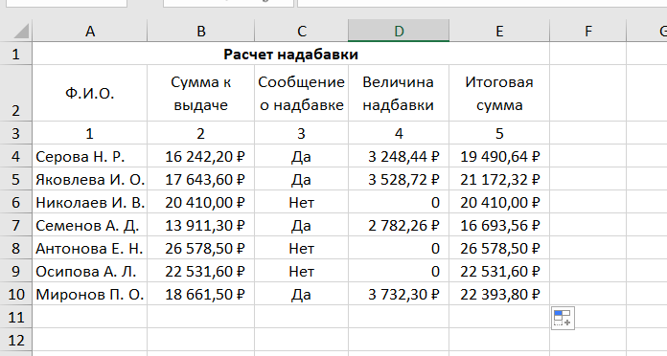Click the amount 17 643,60 ₽
Screen dimensions: 667x356
click(201, 179)
